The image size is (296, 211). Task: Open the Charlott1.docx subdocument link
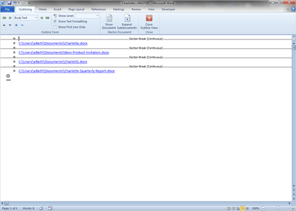click(x=53, y=62)
